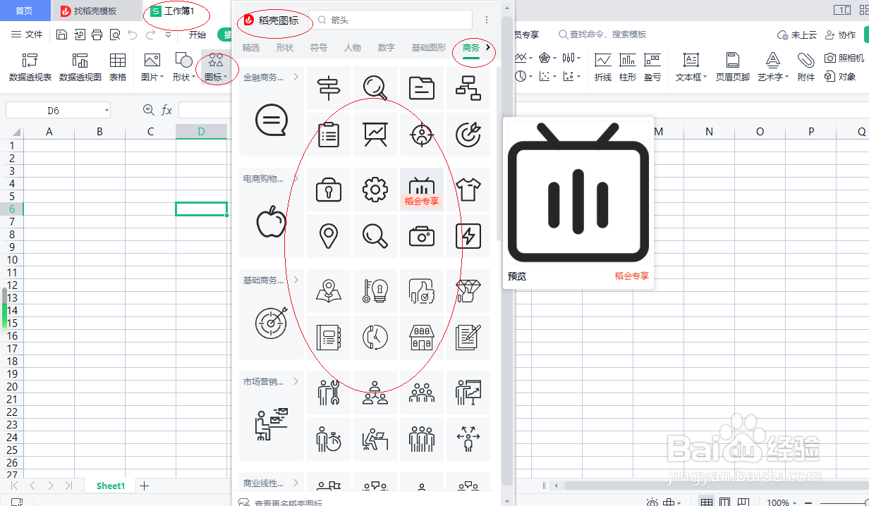The width and height of the screenshot is (869, 506).
Task: Insert a PivotChart (数据透视图)
Action: point(80,68)
